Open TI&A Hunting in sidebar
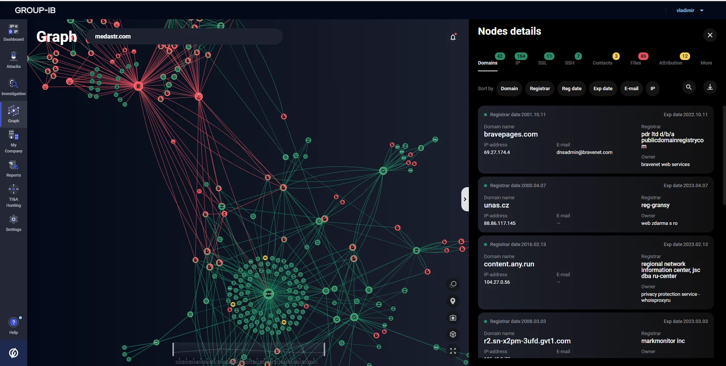The height and width of the screenshot is (366, 726). [x=13, y=196]
